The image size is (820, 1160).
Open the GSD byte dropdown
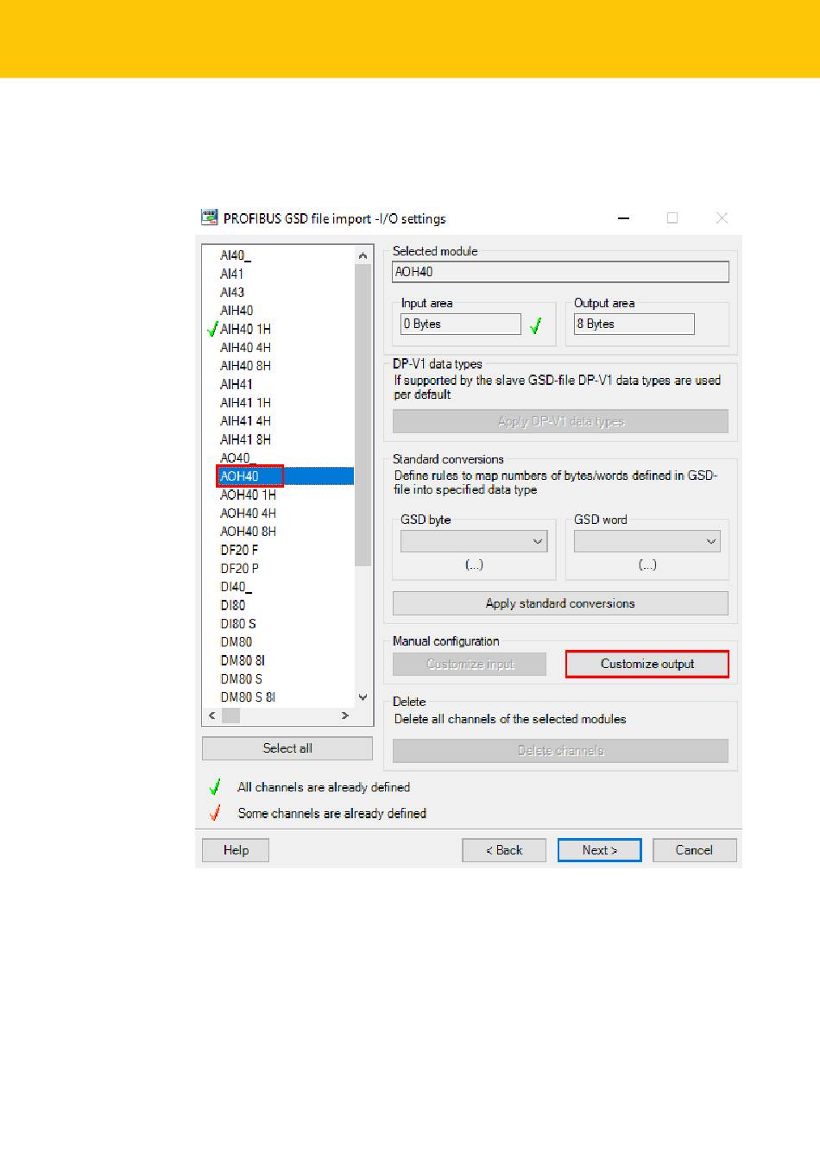[474, 541]
